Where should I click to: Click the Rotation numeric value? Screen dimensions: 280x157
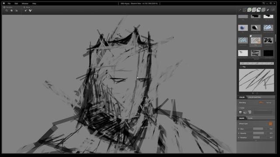tap(271, 138)
